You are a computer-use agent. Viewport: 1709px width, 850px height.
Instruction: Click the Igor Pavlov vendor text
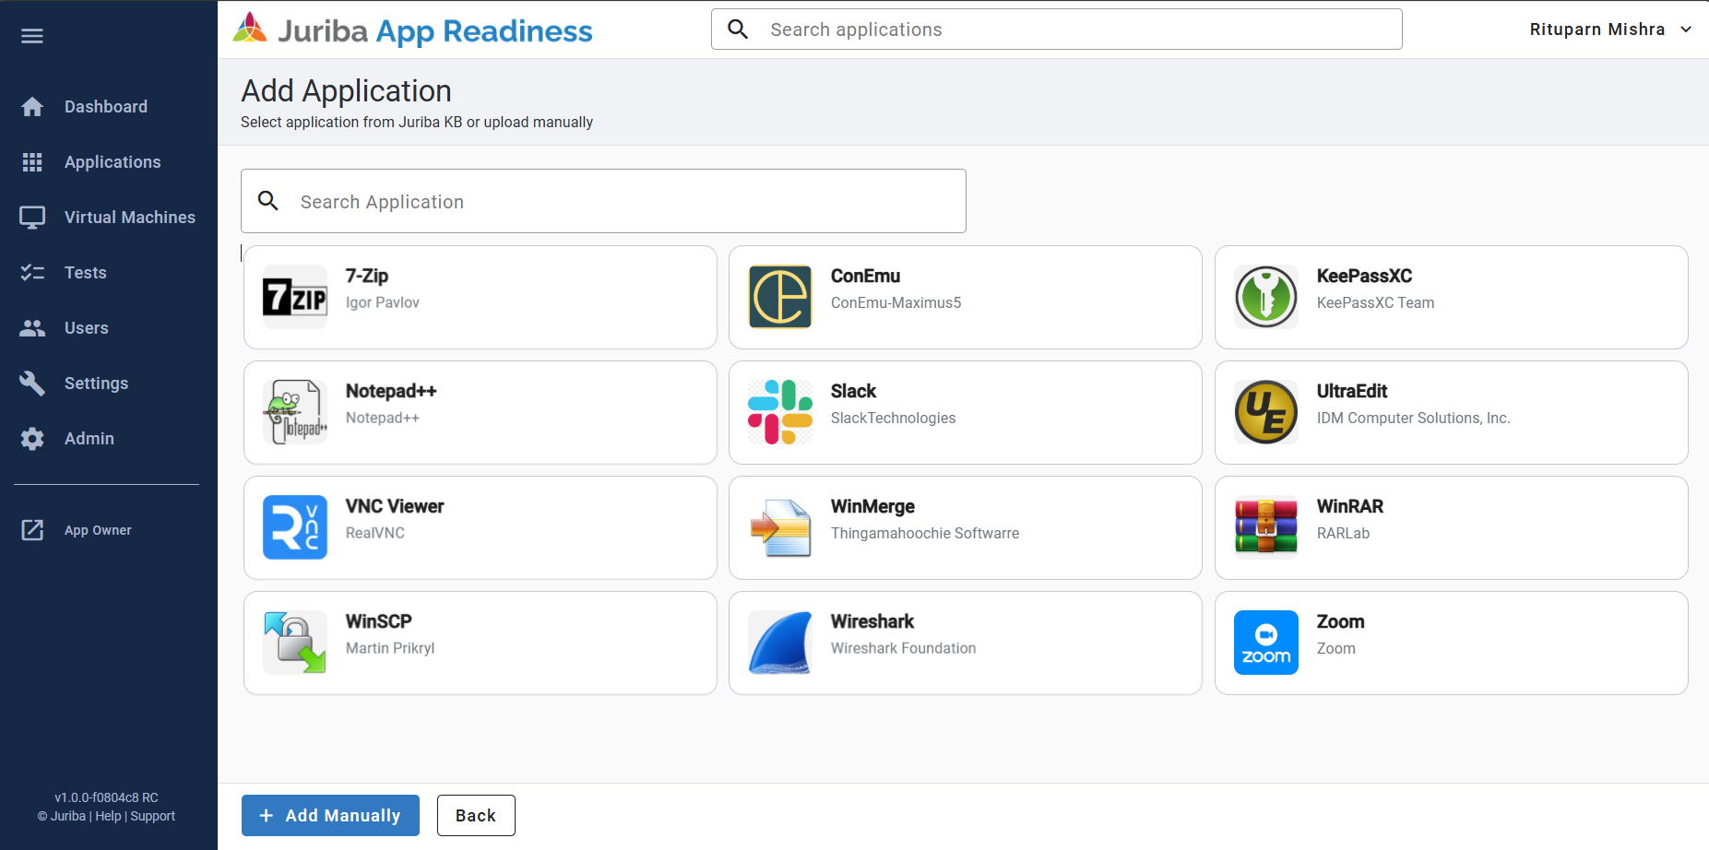point(383,302)
